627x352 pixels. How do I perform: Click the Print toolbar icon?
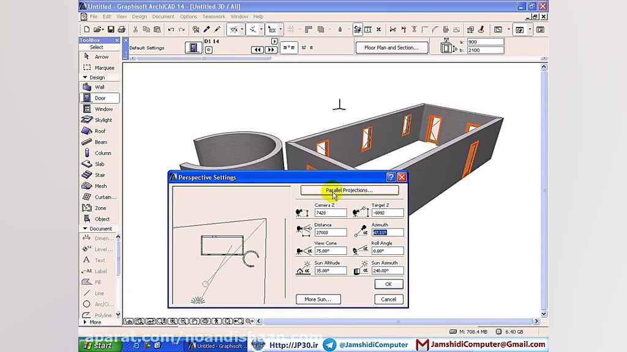click(x=122, y=29)
